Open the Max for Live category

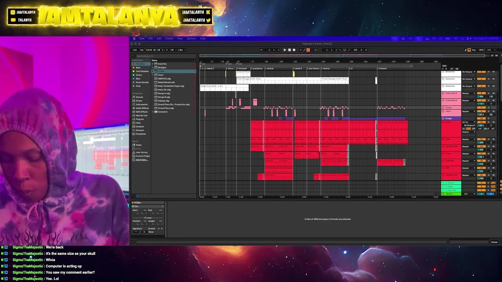click(142, 116)
